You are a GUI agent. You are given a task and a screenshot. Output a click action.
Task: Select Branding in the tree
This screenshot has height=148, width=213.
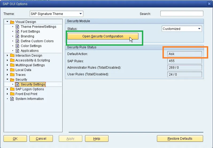click(28, 36)
